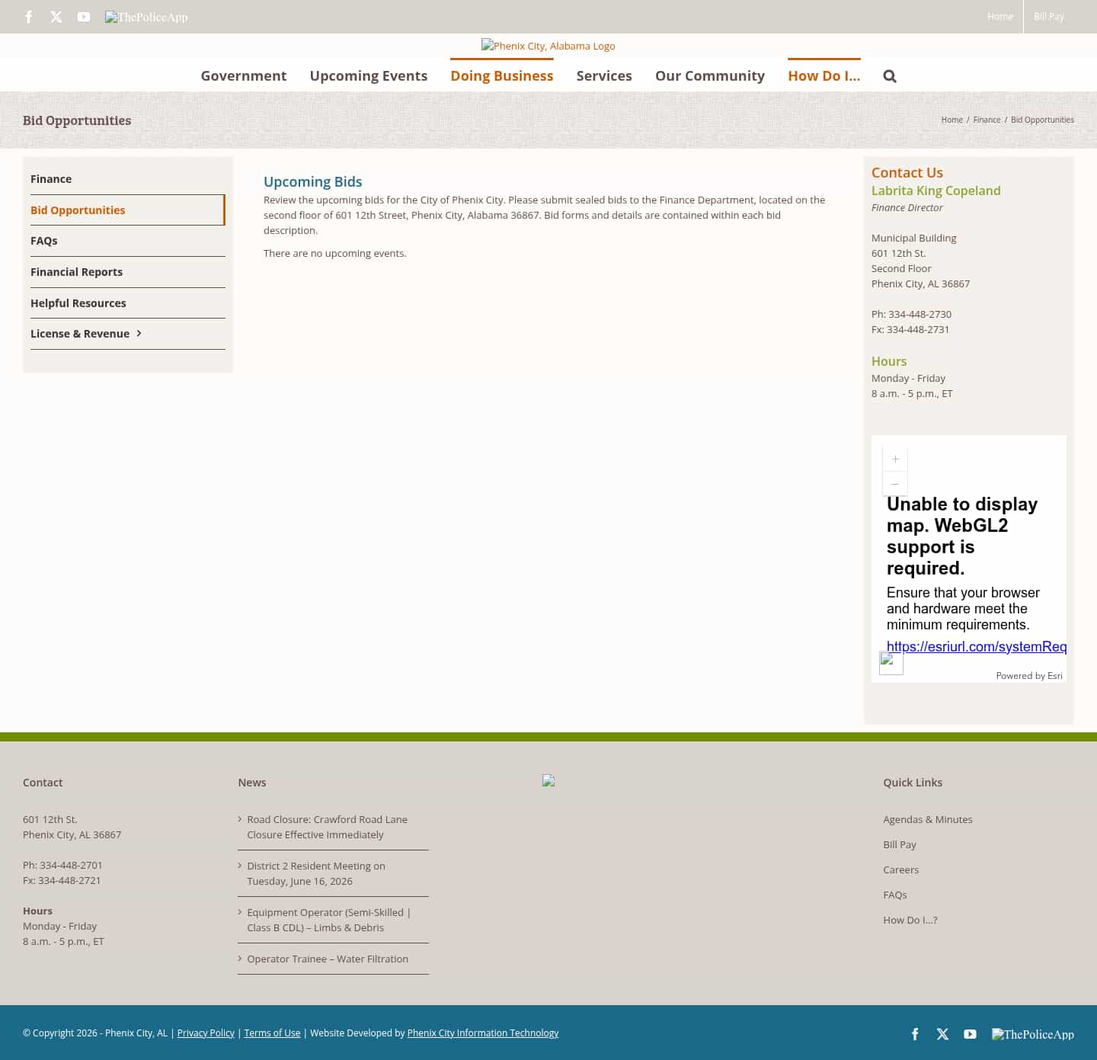Viewport: 1097px width, 1060px height.
Task: Open Careers quick link
Action: tap(901, 870)
